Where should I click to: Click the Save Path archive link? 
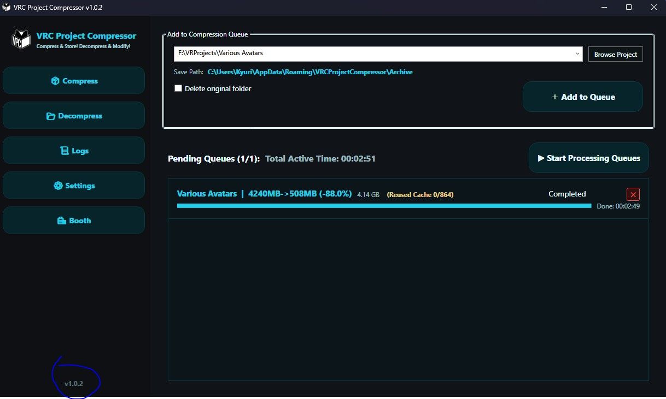[310, 72]
